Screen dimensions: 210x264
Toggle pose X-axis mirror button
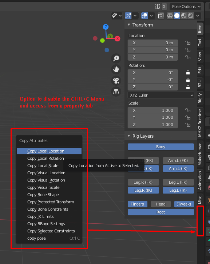[x=164, y=7]
